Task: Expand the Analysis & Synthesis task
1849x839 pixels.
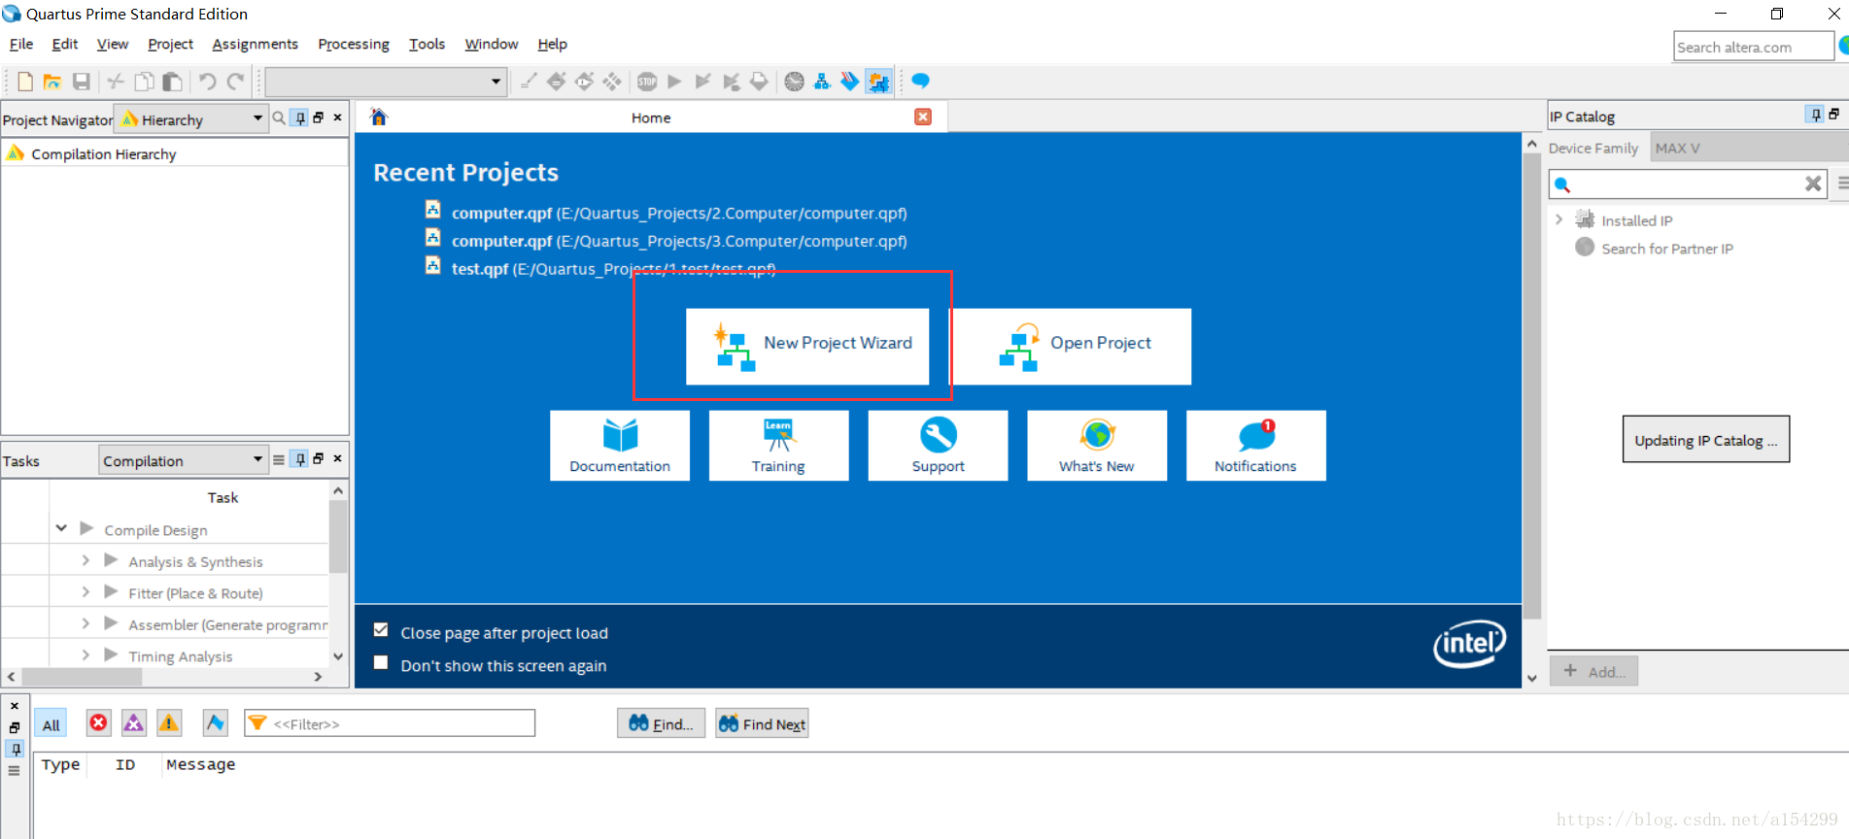Action: click(86, 560)
